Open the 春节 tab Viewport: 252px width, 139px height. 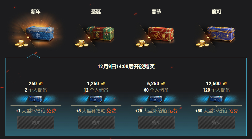(x=156, y=12)
